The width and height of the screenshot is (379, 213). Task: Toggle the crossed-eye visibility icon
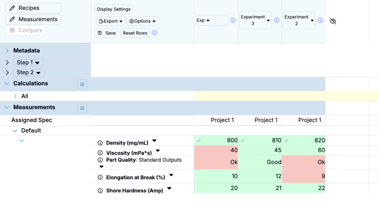333,21
